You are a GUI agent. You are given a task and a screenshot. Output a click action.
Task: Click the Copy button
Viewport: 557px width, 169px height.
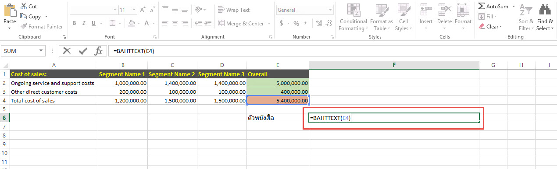point(31,17)
